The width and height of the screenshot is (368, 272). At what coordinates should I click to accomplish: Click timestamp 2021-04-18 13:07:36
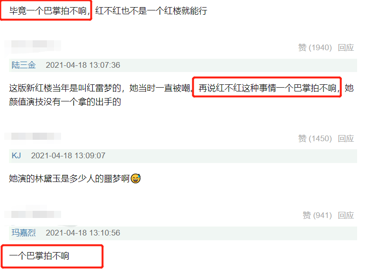(x=83, y=65)
